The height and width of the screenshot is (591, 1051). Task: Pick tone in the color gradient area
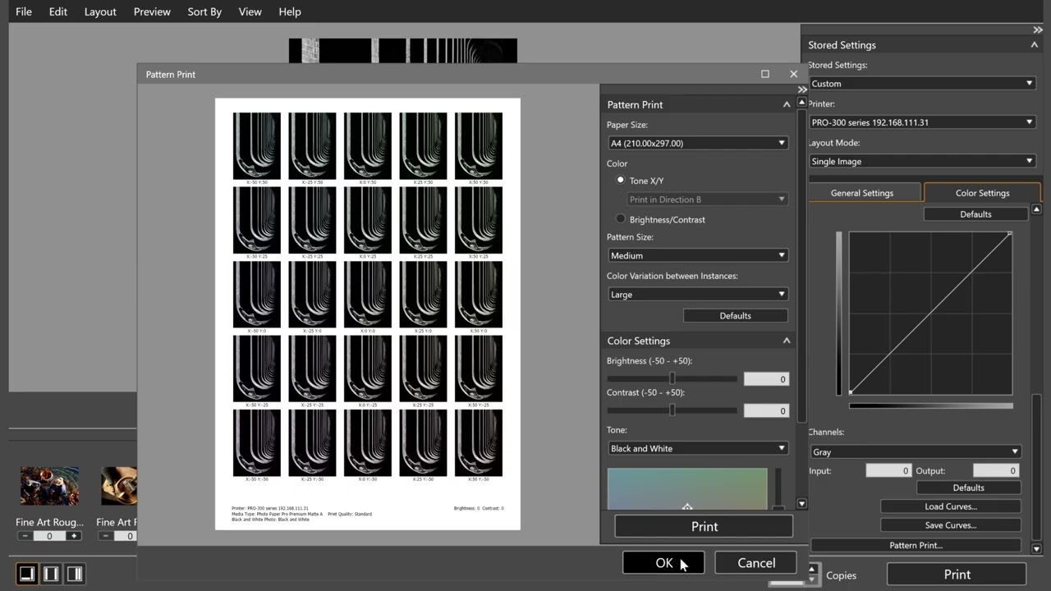tap(687, 488)
